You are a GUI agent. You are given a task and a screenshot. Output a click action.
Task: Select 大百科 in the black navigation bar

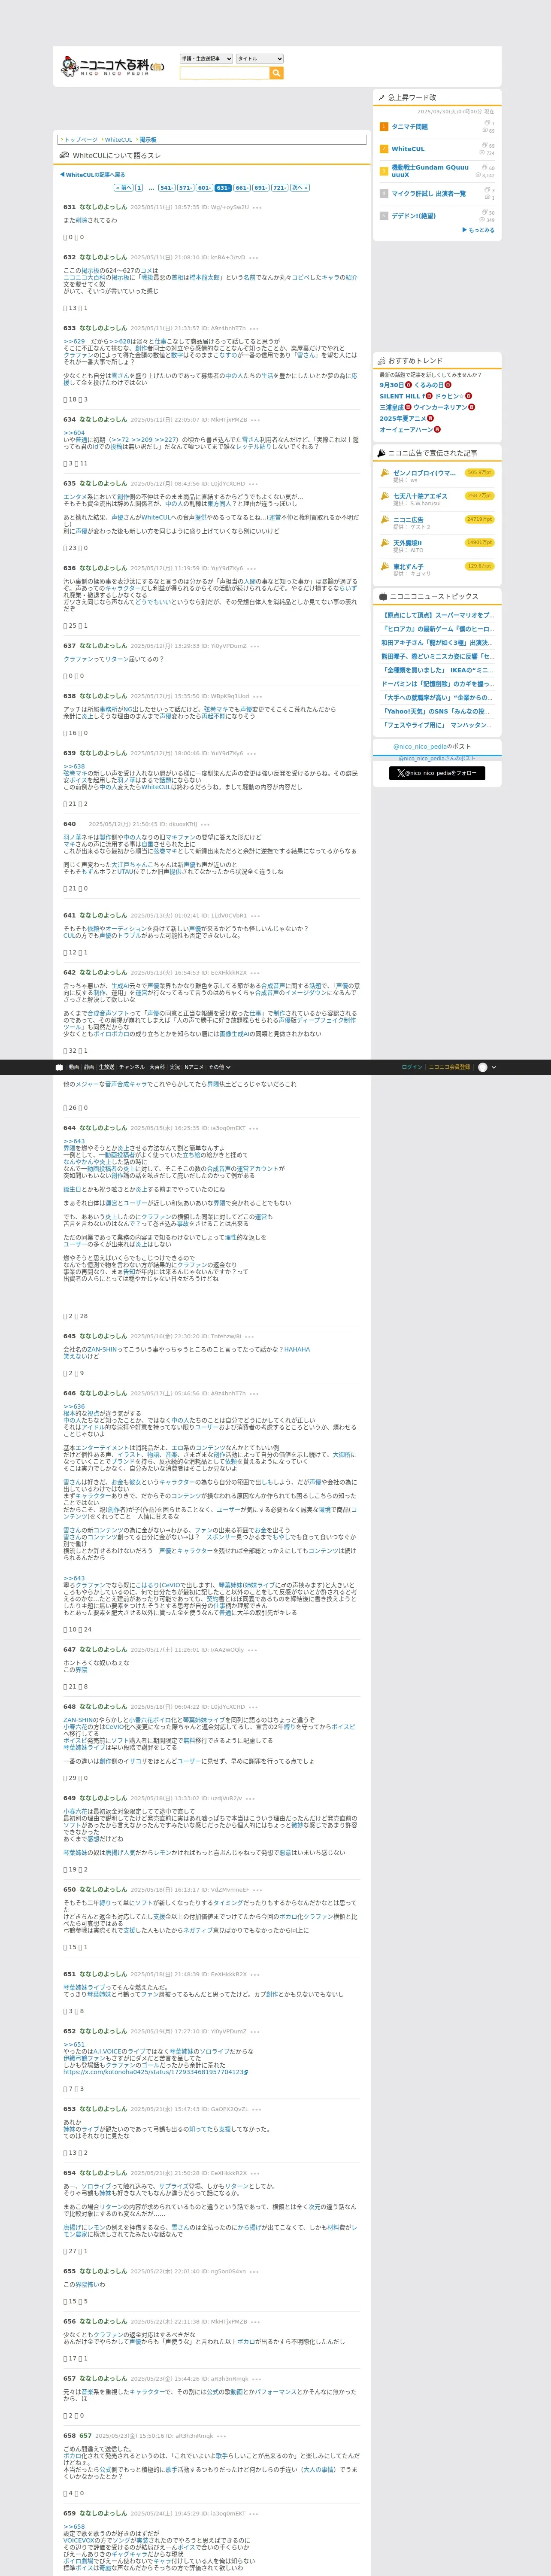click(157, 1067)
